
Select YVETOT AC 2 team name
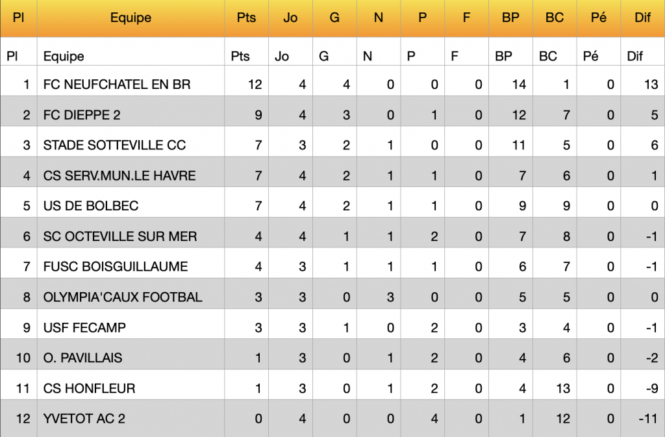[84, 419]
